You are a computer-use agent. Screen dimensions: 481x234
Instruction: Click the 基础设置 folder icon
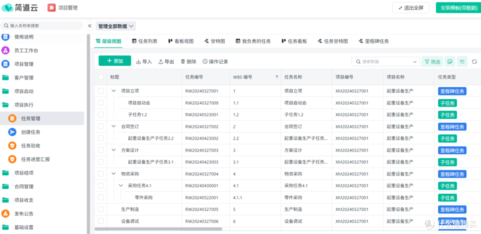point(5,227)
